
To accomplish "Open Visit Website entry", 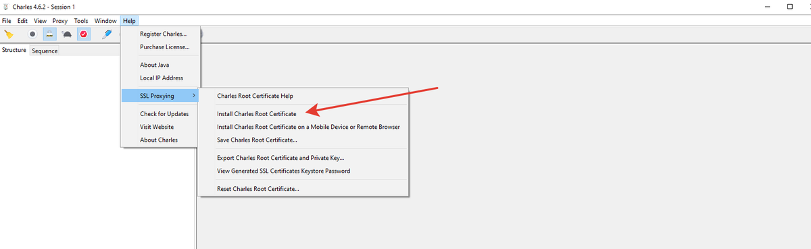I will [161, 126].
